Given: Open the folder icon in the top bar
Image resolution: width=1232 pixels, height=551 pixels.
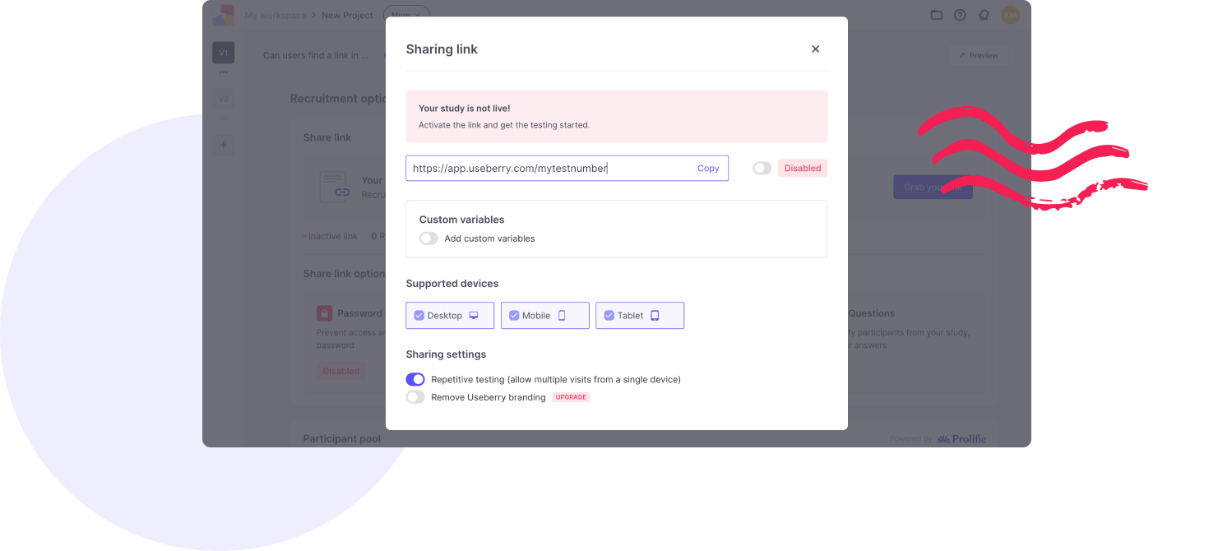Looking at the screenshot, I should [936, 14].
